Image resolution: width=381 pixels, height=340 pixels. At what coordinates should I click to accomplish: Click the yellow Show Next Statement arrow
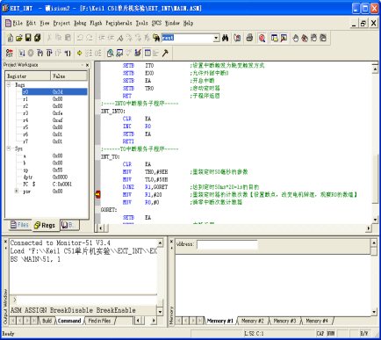click(80, 53)
